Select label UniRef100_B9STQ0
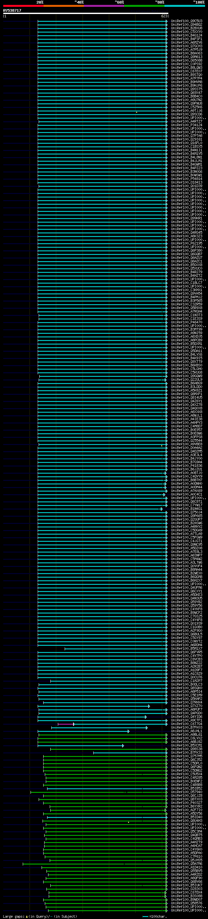Image resolution: width=208 pixels, height=919 pixels. 186,75
